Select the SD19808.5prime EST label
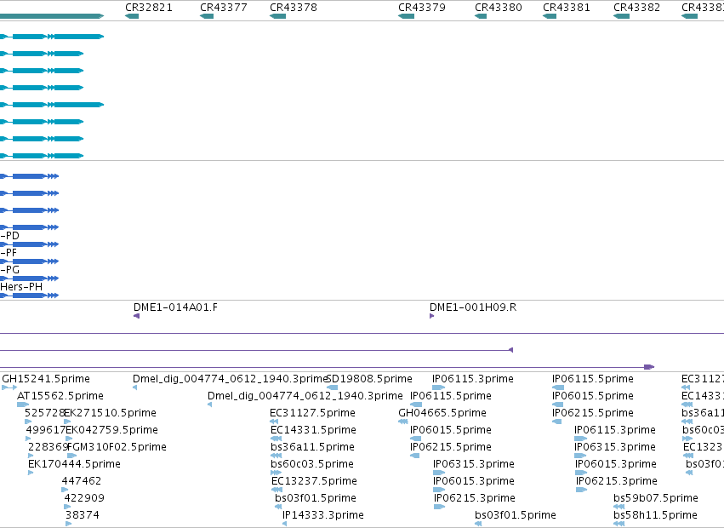 369,379
